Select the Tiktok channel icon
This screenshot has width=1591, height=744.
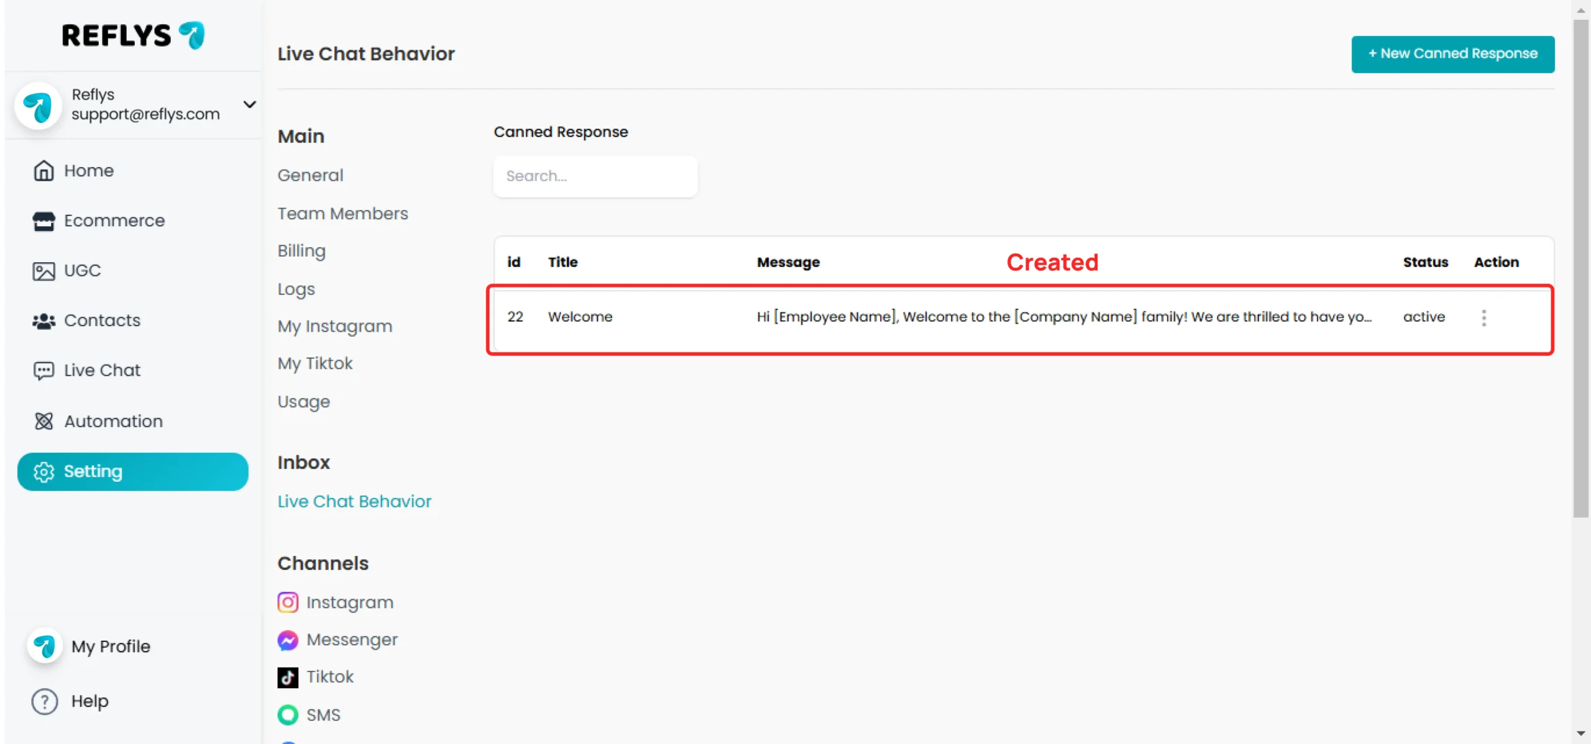pyautogui.click(x=288, y=677)
